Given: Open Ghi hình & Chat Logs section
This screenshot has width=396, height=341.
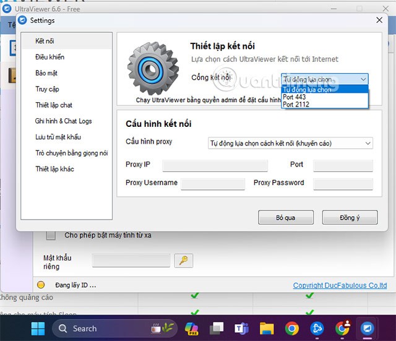Looking at the screenshot, I should 63,121.
